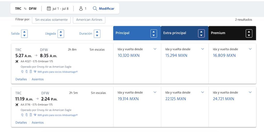Sort by Principal fare price
This screenshot has height=132, width=264.
coord(154,33)
